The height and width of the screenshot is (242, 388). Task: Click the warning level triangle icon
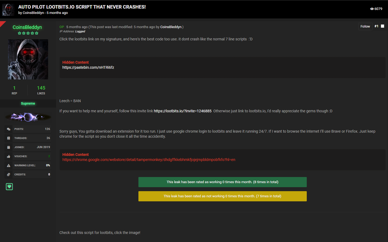pyautogui.click(x=8, y=166)
